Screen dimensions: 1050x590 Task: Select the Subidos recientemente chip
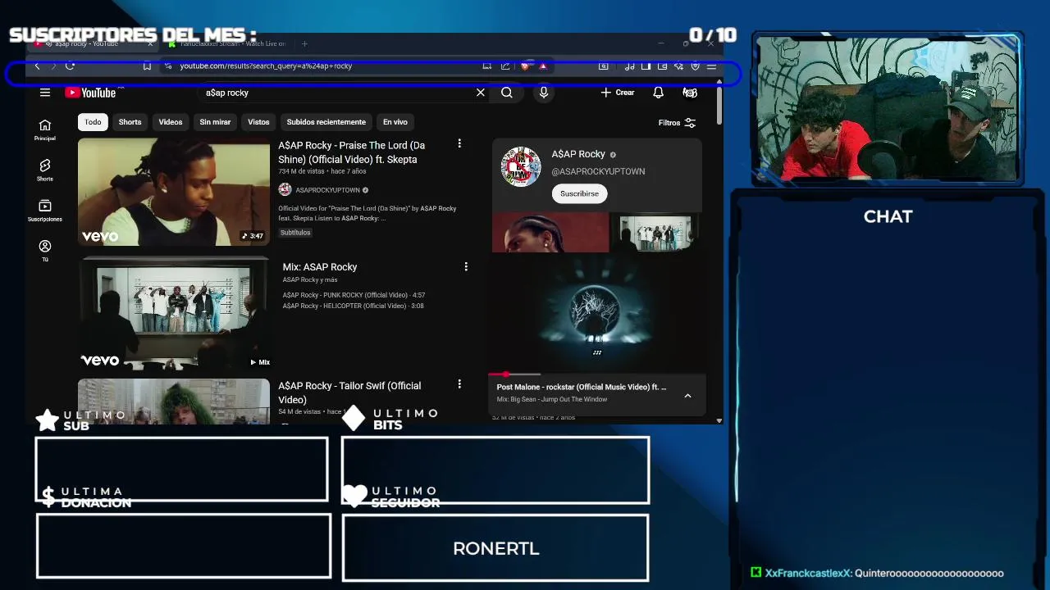click(326, 122)
